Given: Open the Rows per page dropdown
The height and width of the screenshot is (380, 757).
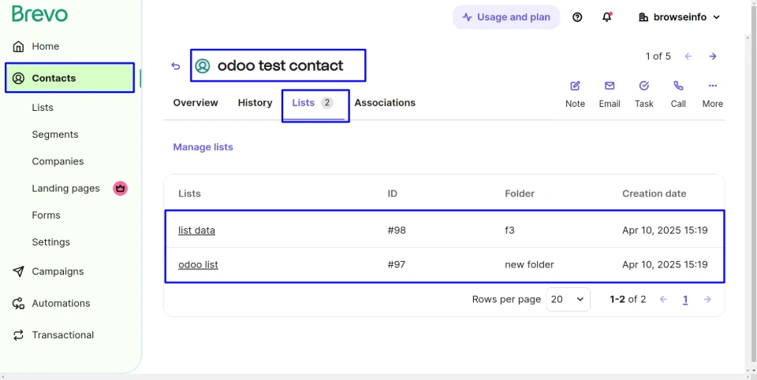Looking at the screenshot, I should (568, 300).
